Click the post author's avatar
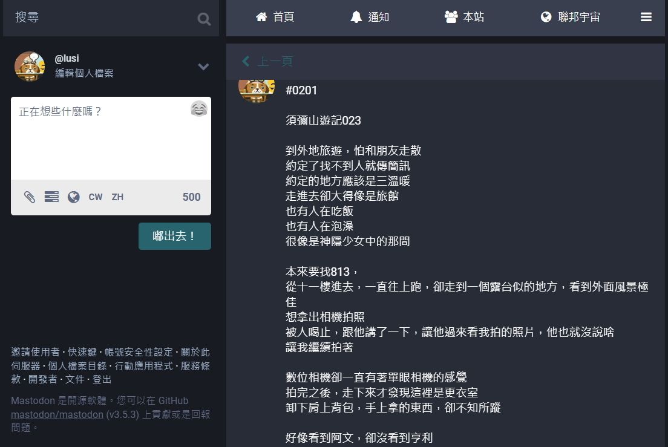Screen dimensions: 668x447 point(257,91)
